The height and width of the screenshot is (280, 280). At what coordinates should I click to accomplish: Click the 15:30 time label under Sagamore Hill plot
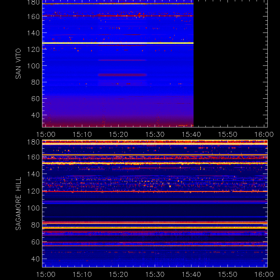pos(155,274)
